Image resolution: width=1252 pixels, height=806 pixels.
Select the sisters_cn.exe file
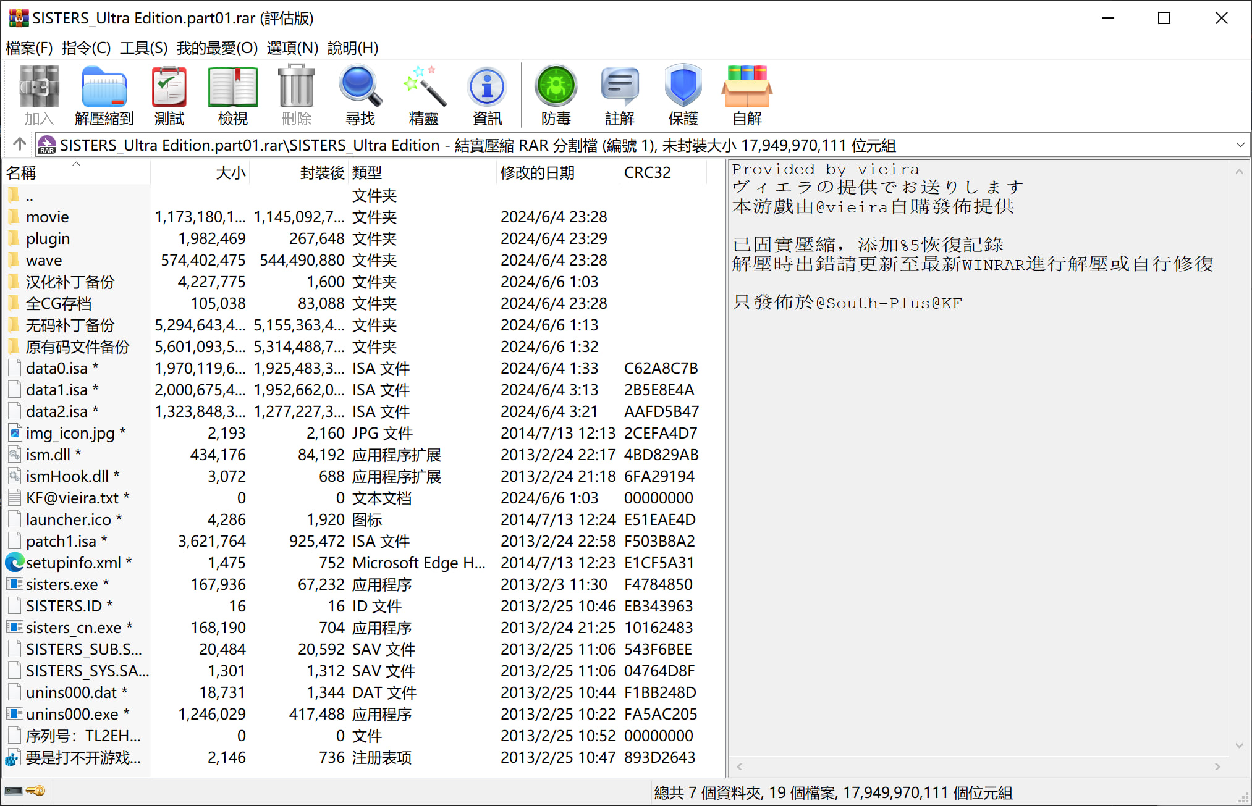click(x=73, y=628)
